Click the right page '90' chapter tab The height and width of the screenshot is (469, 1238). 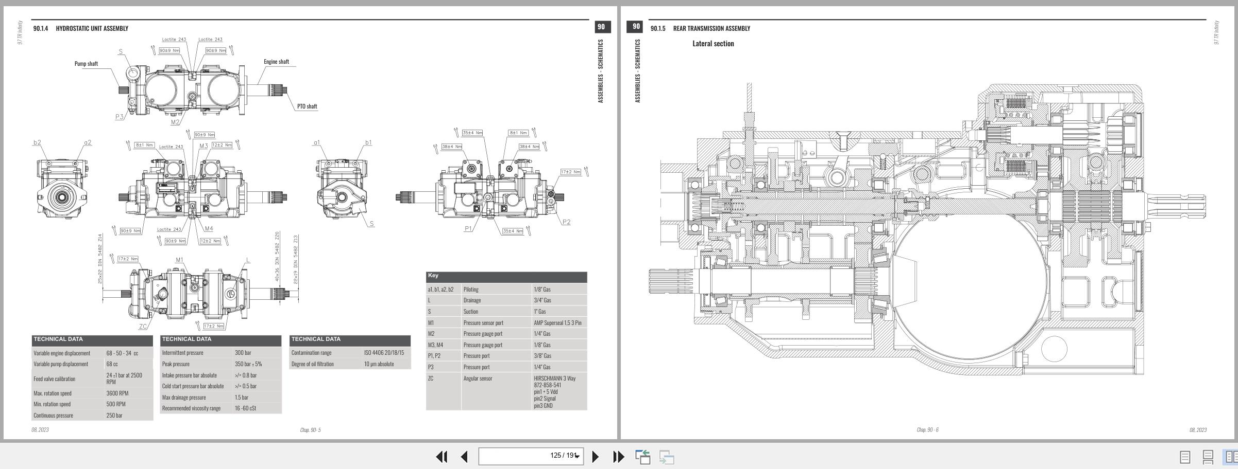click(636, 27)
